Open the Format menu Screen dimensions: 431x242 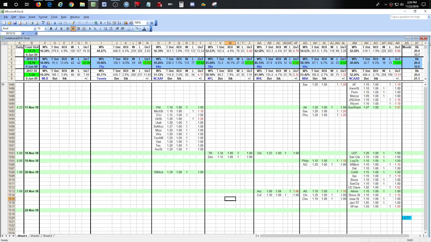pyautogui.click(x=43, y=17)
